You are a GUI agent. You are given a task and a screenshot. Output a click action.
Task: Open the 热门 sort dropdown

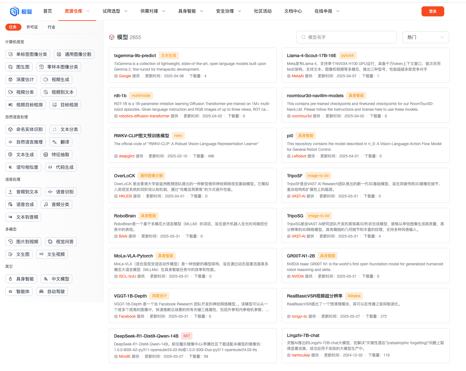[426, 37]
